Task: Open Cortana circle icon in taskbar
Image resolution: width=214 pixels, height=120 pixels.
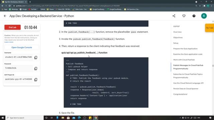Action: point(46,118)
